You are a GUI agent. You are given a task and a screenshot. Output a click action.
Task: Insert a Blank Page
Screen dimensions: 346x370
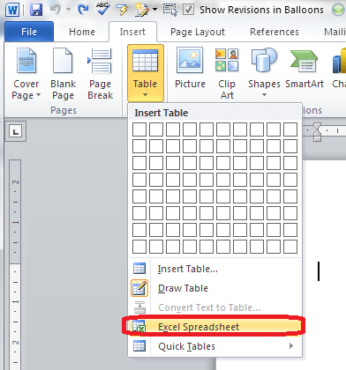click(x=63, y=74)
